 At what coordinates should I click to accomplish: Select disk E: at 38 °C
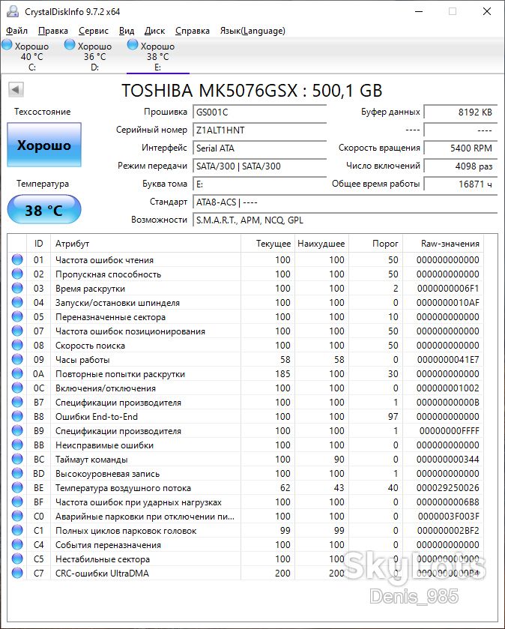[158, 56]
